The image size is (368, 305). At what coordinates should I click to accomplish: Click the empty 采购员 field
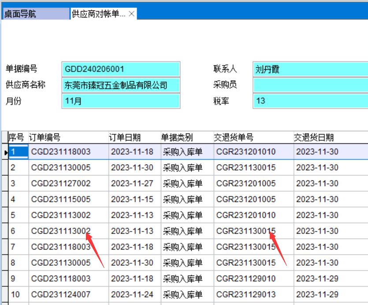tap(310, 85)
